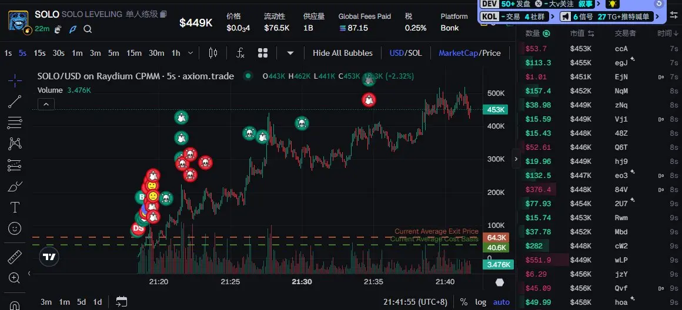Image resolution: width=682 pixels, height=310 pixels.
Task: Open timezone 21:41:55 (UTC+8) menu
Action: 416,302
